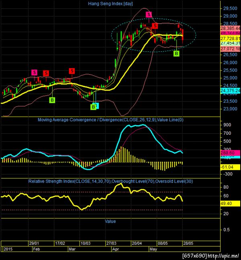This screenshot has height=260, width=241.
Task: Select the red S sell marker in early February
Action: [46, 73]
